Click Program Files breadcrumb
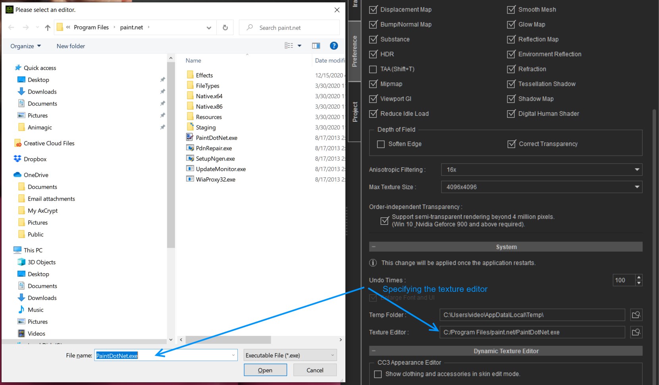 point(91,27)
